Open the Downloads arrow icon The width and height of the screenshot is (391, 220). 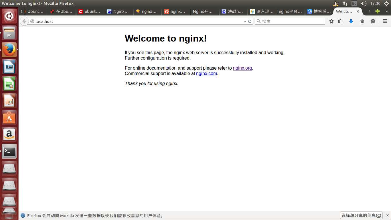click(x=351, y=21)
